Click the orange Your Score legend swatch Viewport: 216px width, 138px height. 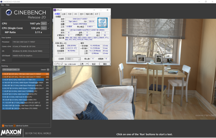click(3, 125)
